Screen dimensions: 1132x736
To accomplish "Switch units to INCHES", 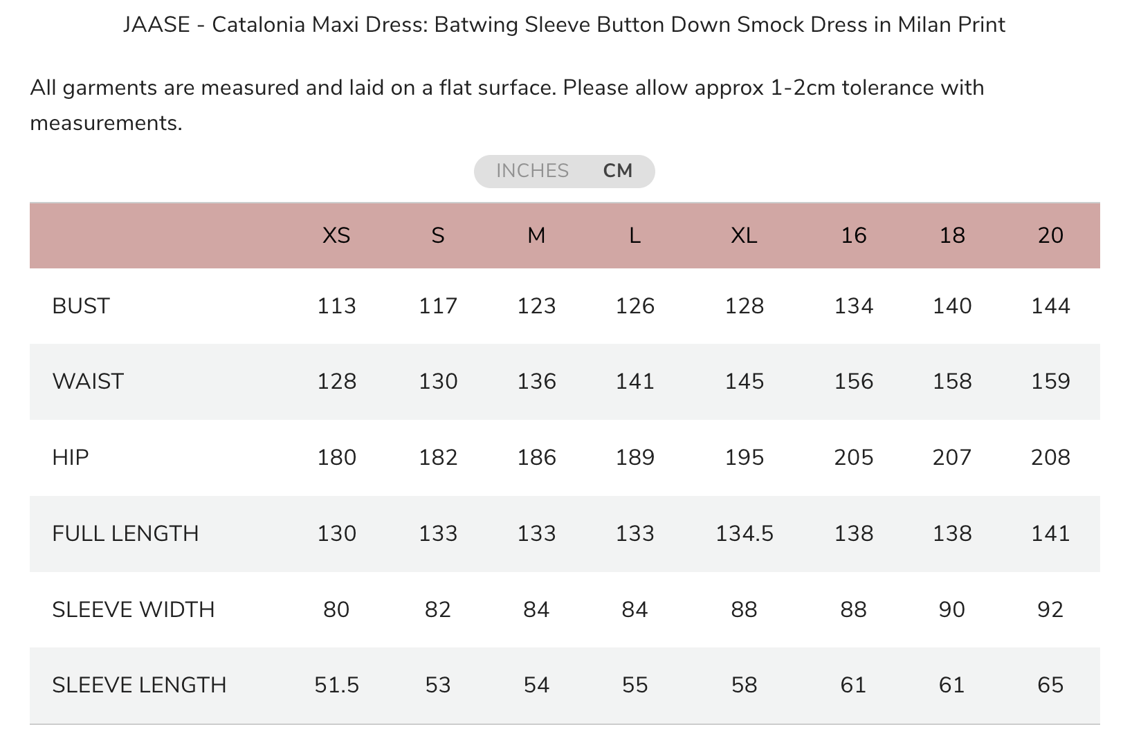I will 532,171.
